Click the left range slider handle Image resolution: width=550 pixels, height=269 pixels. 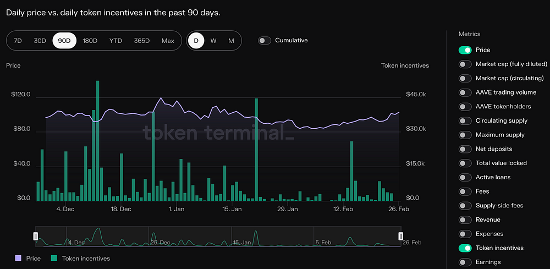click(x=35, y=236)
